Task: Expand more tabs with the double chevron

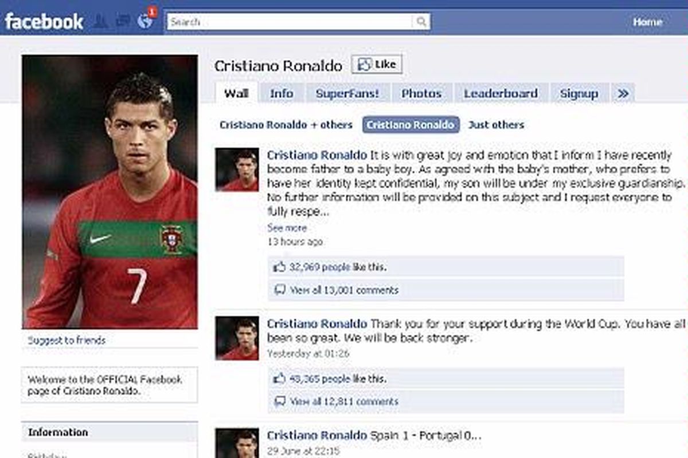Action: (x=623, y=93)
